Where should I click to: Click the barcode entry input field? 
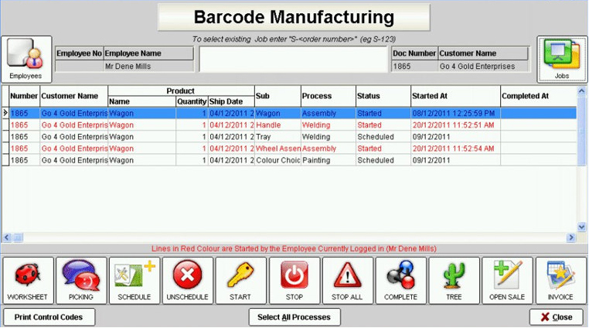point(293,60)
